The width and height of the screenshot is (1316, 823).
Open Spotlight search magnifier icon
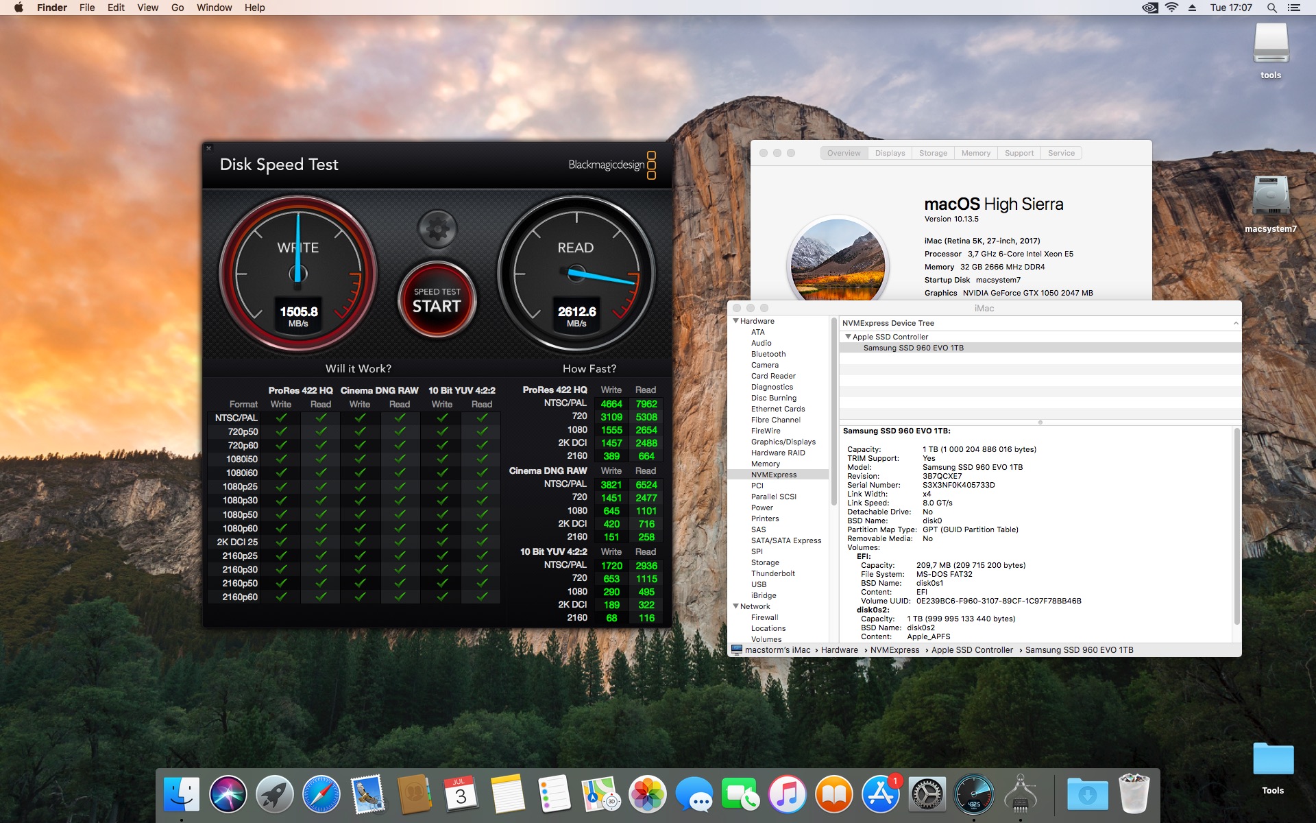click(x=1271, y=8)
